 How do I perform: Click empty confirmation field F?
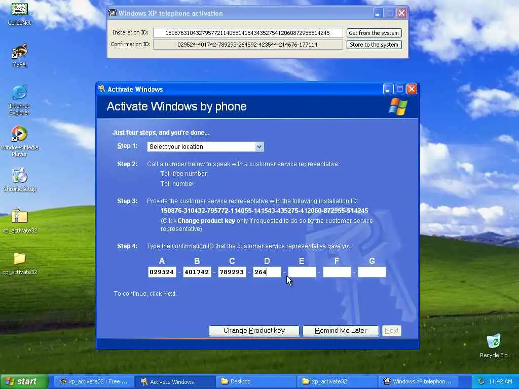click(x=337, y=272)
